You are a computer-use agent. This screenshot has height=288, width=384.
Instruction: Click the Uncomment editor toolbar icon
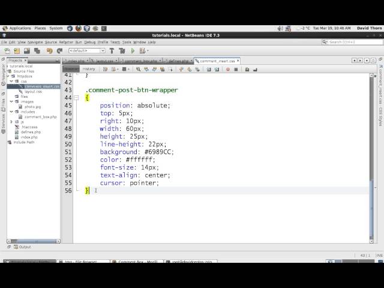(x=255, y=70)
